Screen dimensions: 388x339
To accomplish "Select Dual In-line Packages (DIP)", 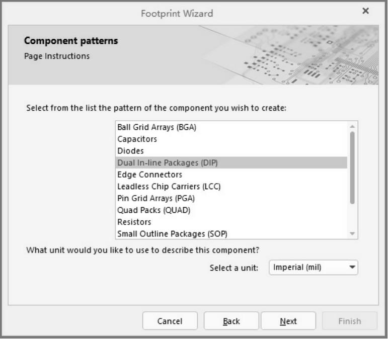I will pos(168,162).
